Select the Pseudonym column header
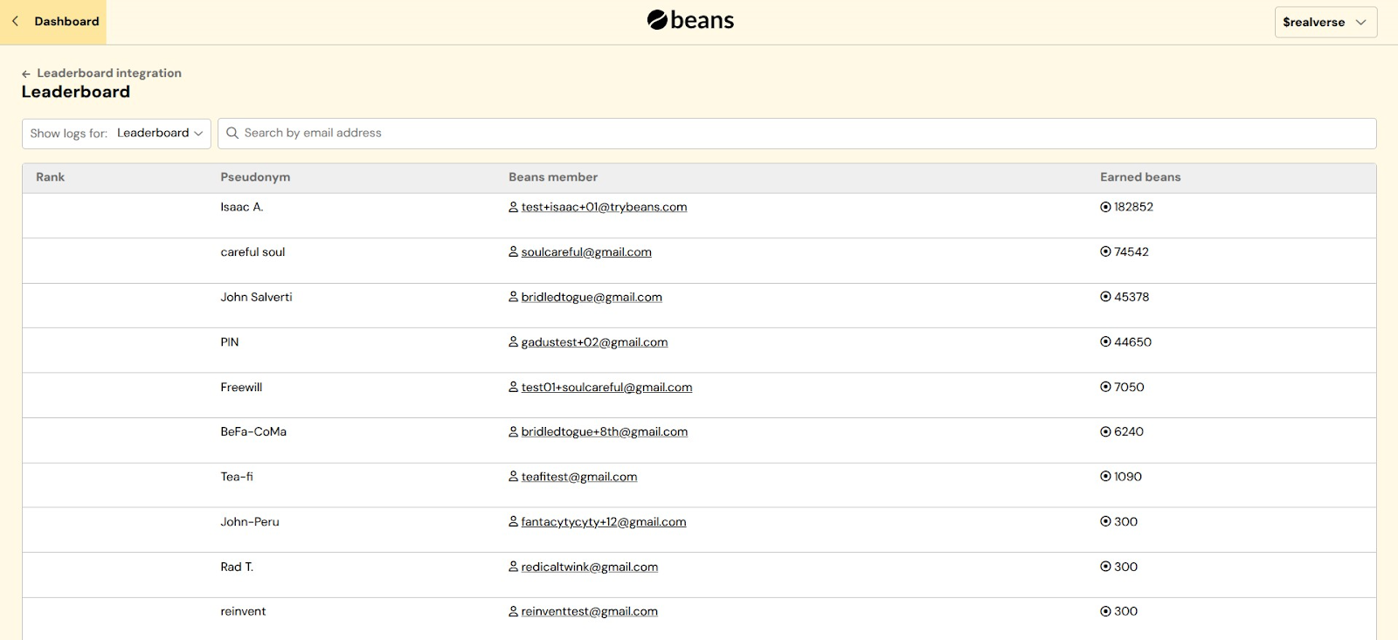1398x640 pixels. [x=255, y=177]
